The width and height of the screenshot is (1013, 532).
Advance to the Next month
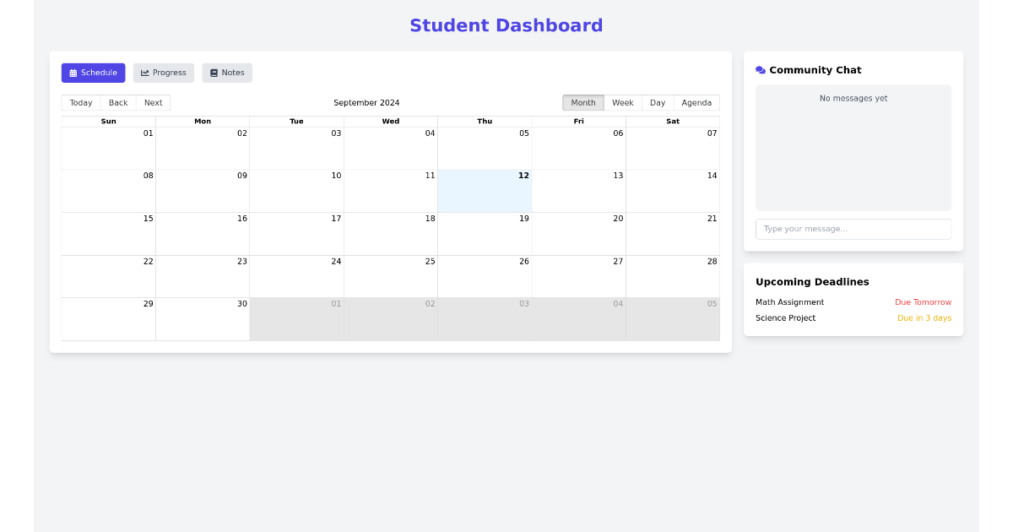click(153, 103)
